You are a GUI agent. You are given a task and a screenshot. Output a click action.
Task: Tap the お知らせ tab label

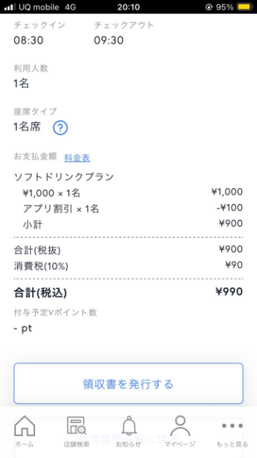pyautogui.click(x=128, y=444)
